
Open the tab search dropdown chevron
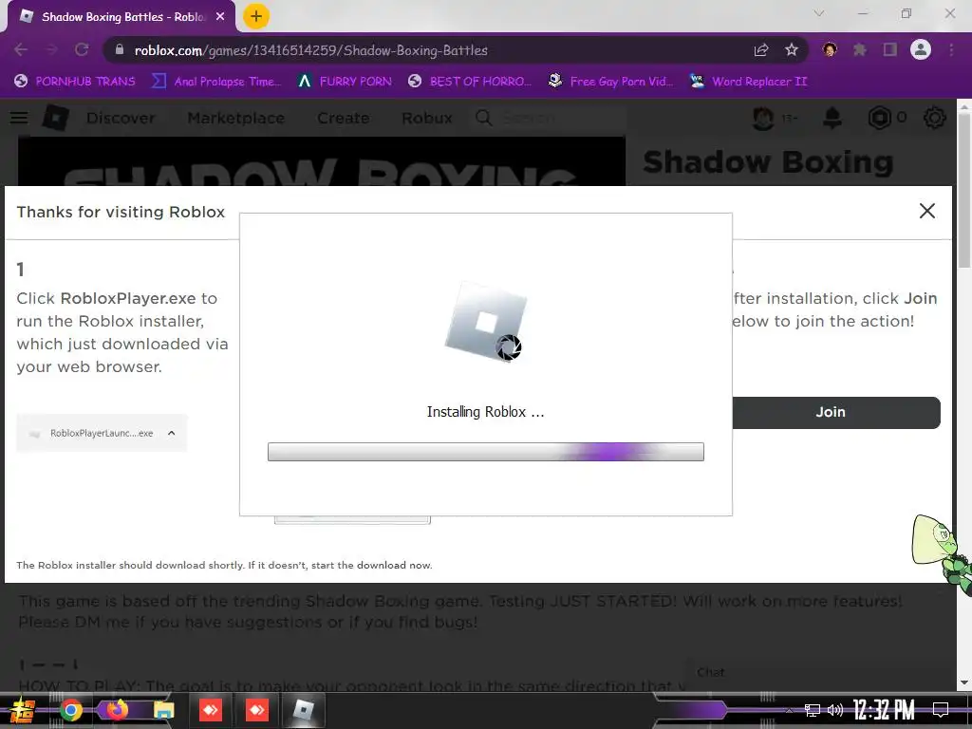pyautogui.click(x=819, y=13)
